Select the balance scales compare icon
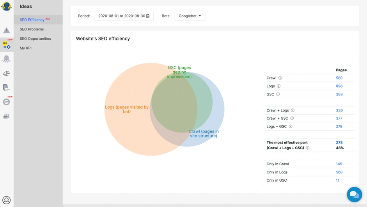This screenshot has width=367, height=207. [7, 73]
